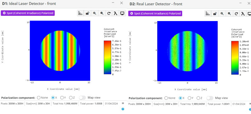Click D2 Size[mm] 30W x 30H entry
251x114 pixels.
pos(166,104)
